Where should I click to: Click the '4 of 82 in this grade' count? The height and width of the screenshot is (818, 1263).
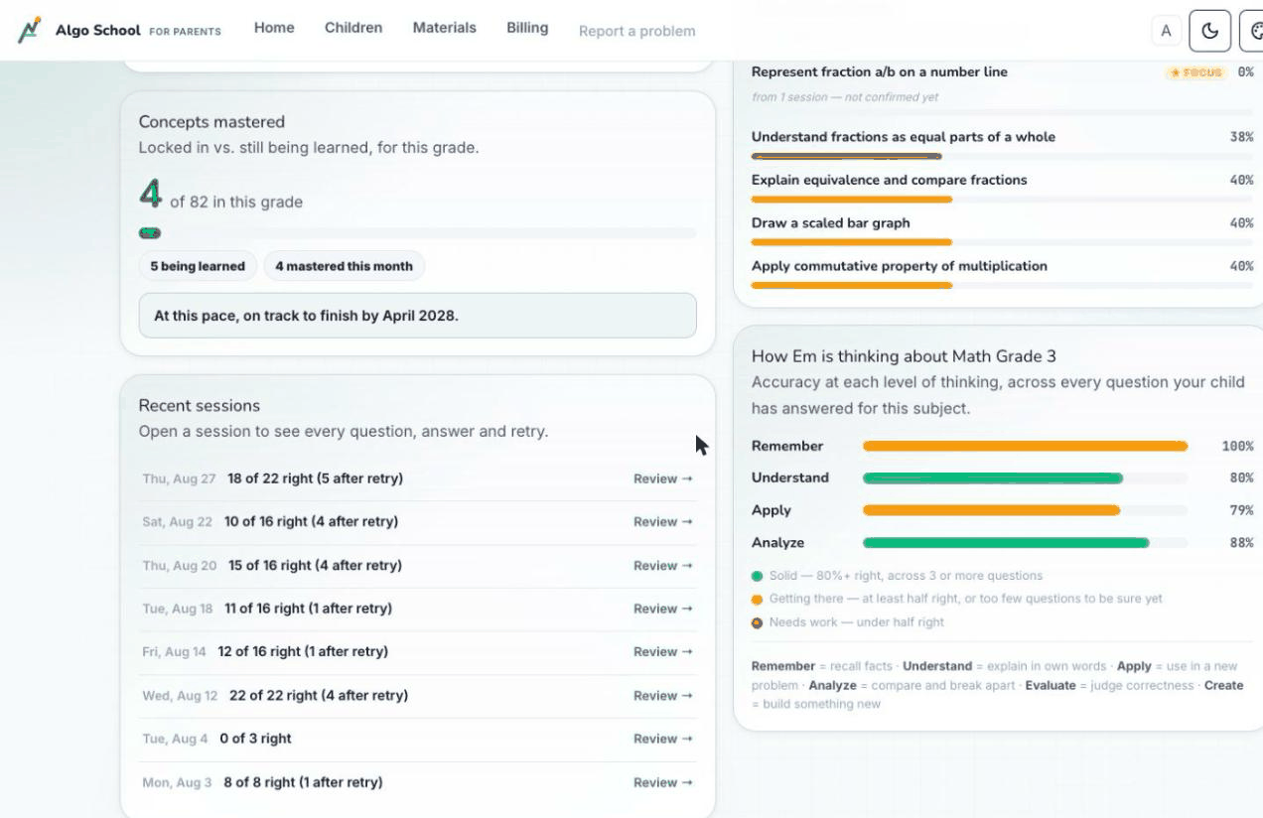[x=220, y=196]
